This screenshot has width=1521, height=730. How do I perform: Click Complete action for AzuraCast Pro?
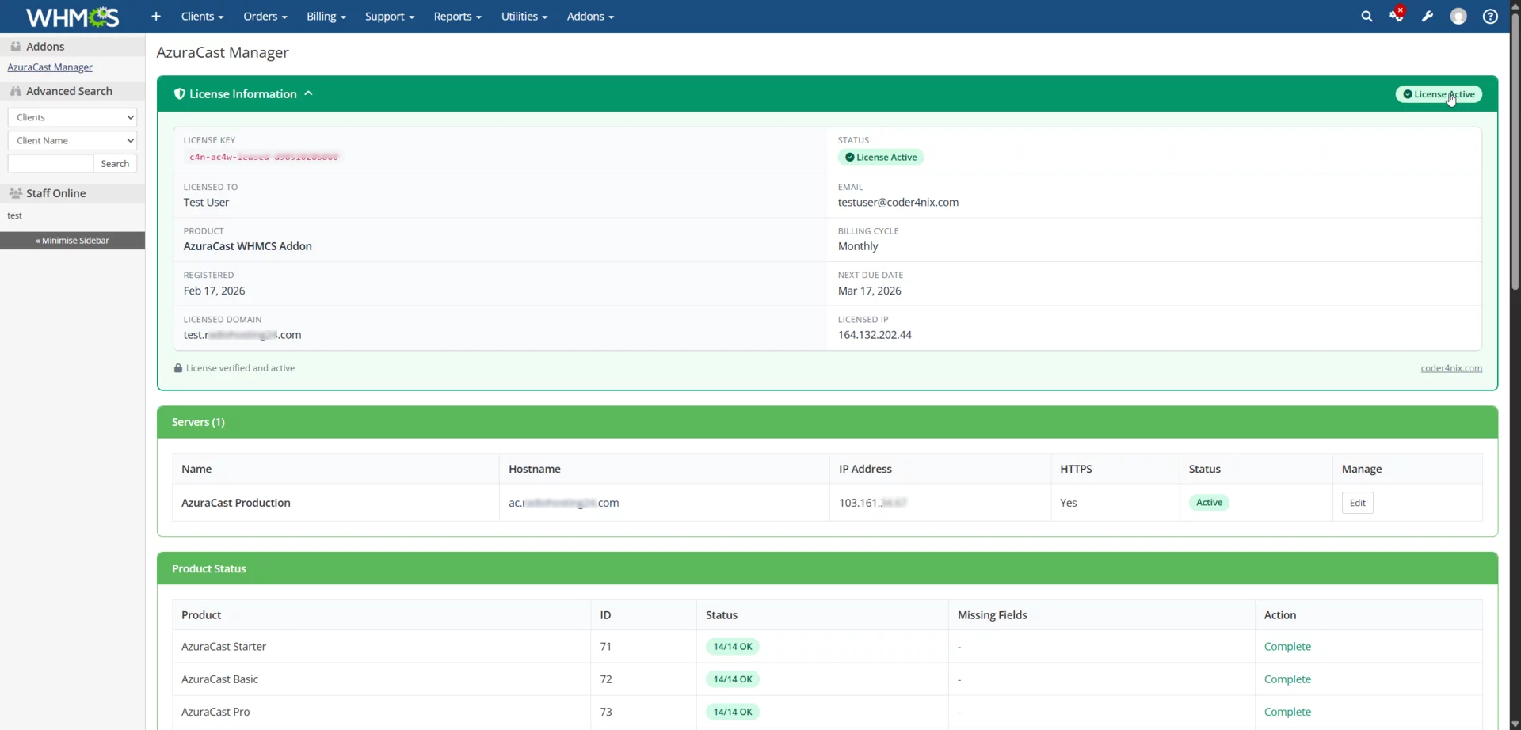1288,711
